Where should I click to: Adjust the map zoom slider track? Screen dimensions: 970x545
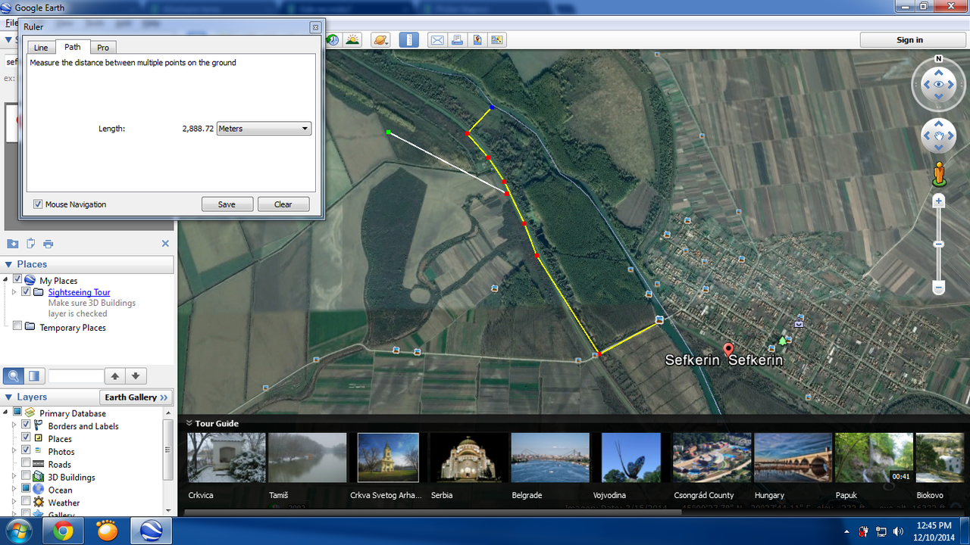[x=939, y=244]
